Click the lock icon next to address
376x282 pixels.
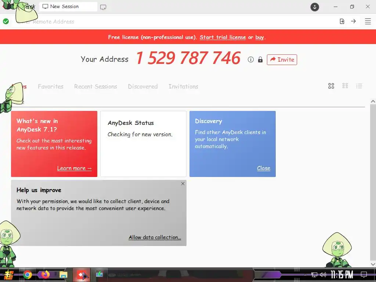point(260,59)
